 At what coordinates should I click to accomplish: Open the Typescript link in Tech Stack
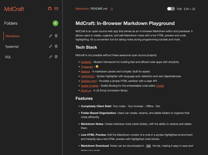click(87, 67)
